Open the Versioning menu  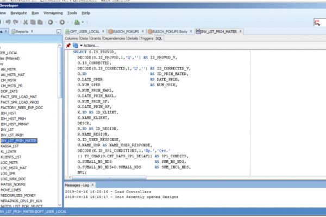click(53, 13)
